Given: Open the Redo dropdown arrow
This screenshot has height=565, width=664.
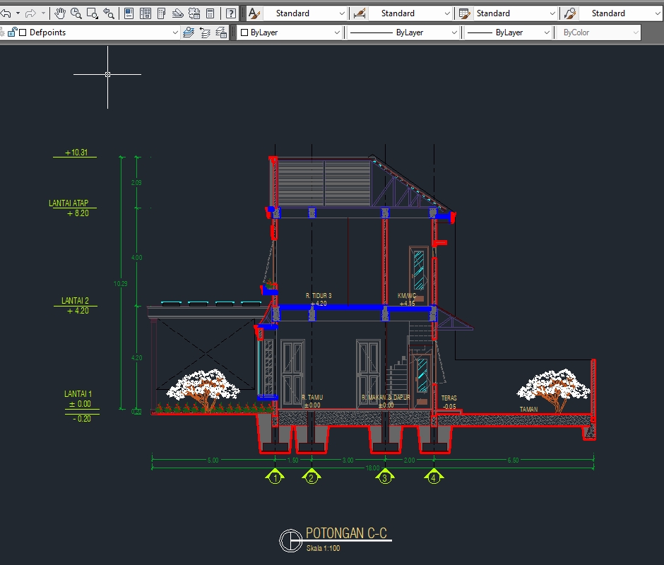Looking at the screenshot, I should tap(43, 12).
